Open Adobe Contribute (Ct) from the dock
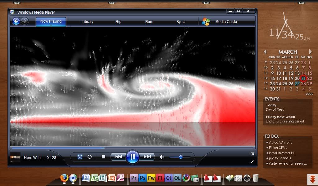 click(169, 178)
